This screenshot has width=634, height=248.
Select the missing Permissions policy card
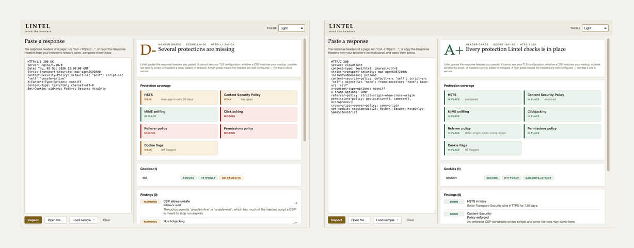point(259,131)
